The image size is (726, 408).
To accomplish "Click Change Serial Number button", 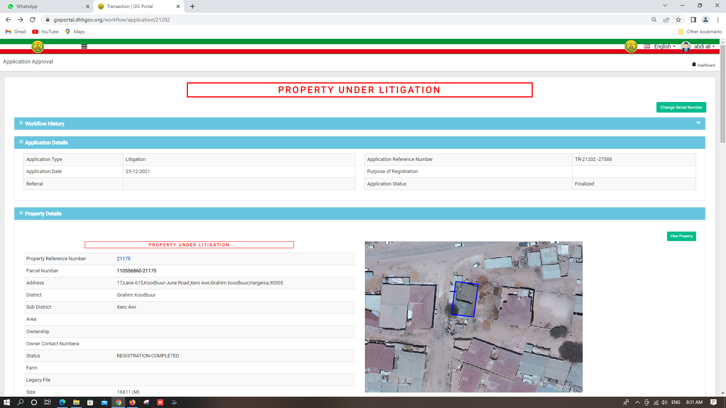I will tap(681, 107).
